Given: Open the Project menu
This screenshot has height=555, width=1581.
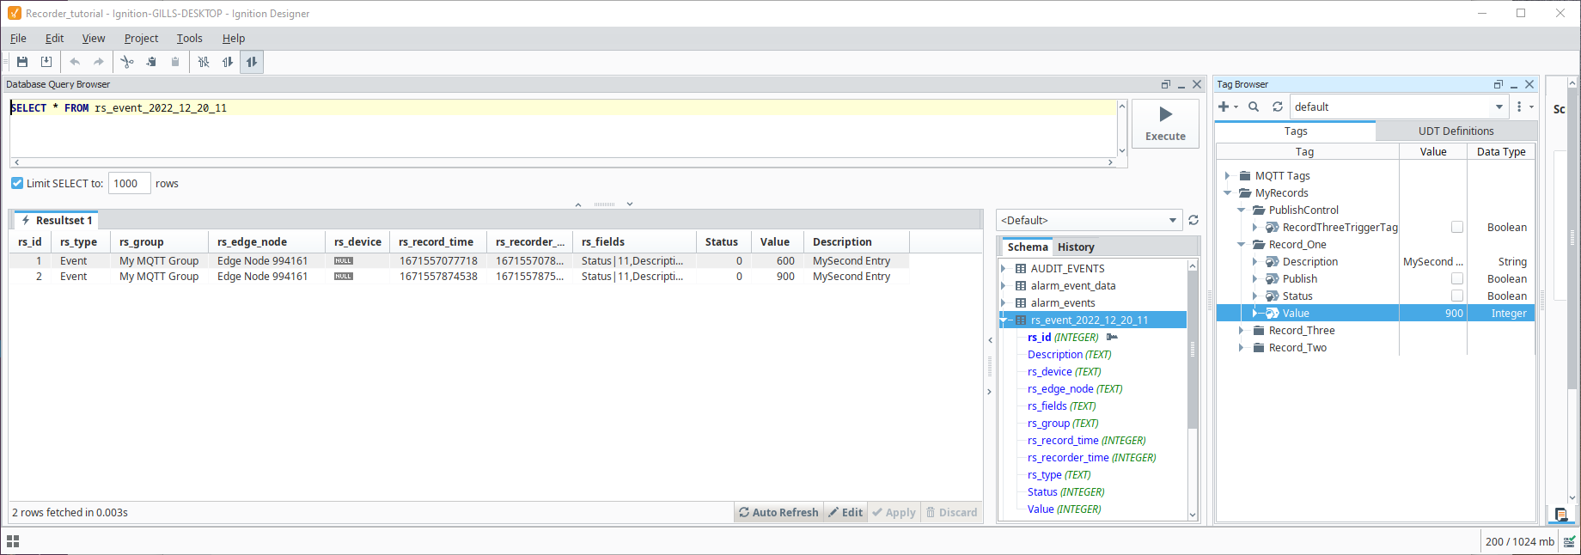Looking at the screenshot, I should (x=141, y=38).
